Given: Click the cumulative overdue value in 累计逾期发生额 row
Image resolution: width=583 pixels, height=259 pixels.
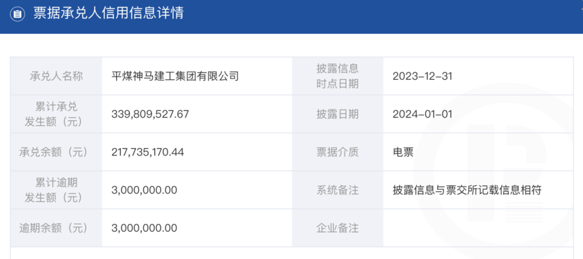Looking at the screenshot, I should tap(145, 190).
